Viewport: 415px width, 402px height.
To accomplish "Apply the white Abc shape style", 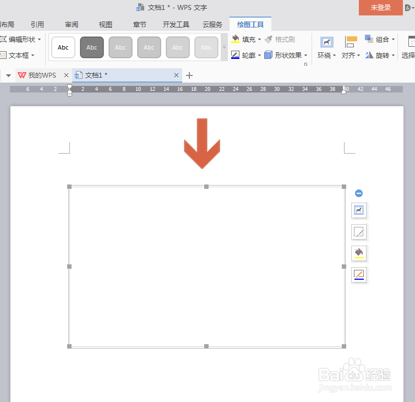I will (63, 47).
